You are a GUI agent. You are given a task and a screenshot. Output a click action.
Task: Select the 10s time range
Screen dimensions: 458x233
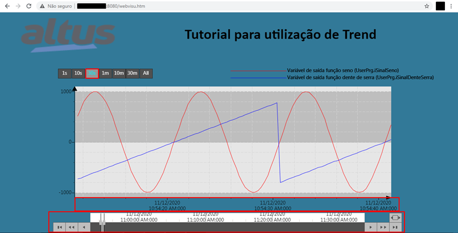(78, 73)
